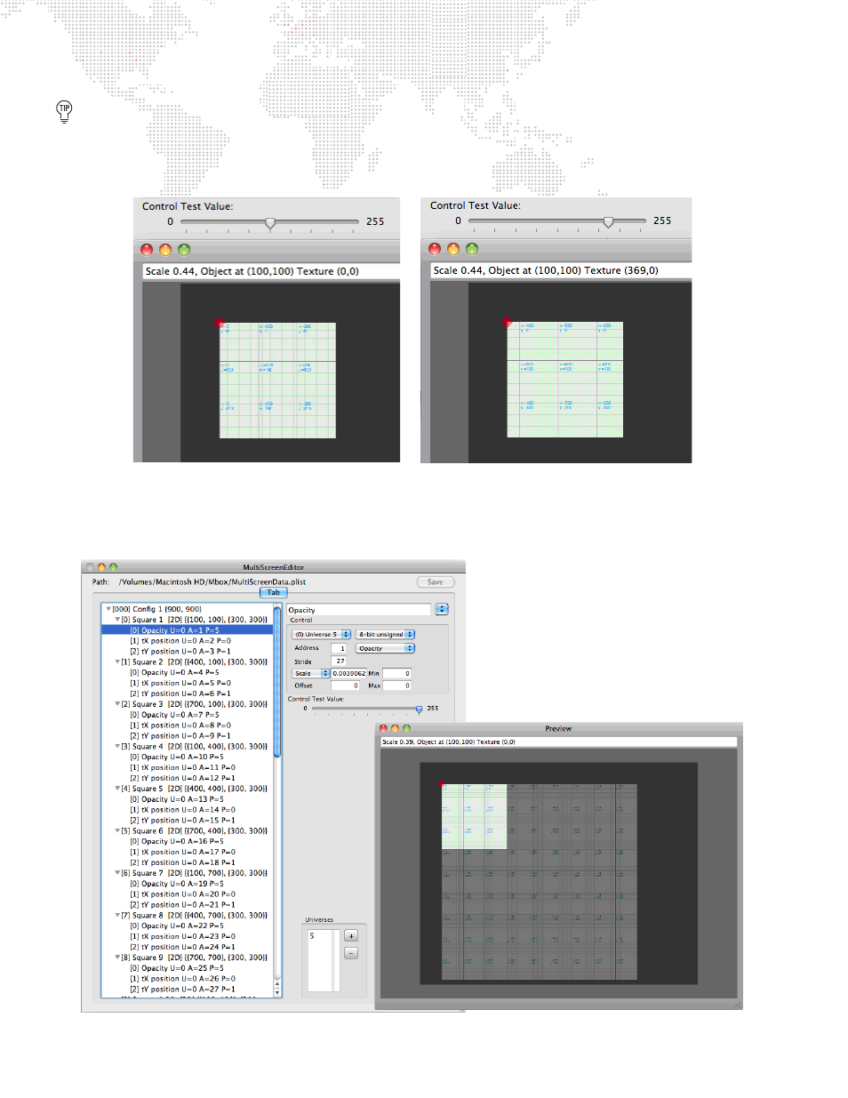The image size is (848, 1098).
Task: Click the Preview window resize grip
Action: (737, 1005)
